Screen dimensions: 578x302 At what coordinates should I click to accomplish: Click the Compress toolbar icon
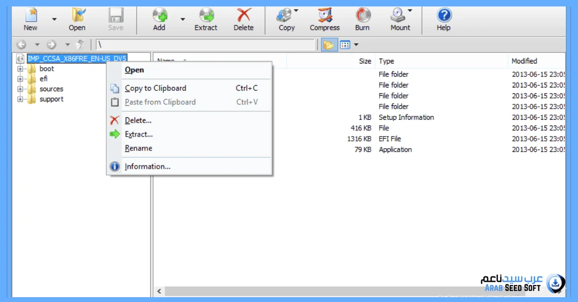[325, 16]
